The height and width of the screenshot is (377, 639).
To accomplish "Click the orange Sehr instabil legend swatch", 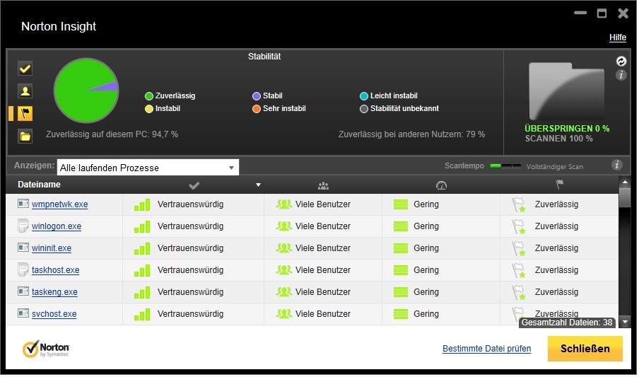I will click(x=257, y=110).
